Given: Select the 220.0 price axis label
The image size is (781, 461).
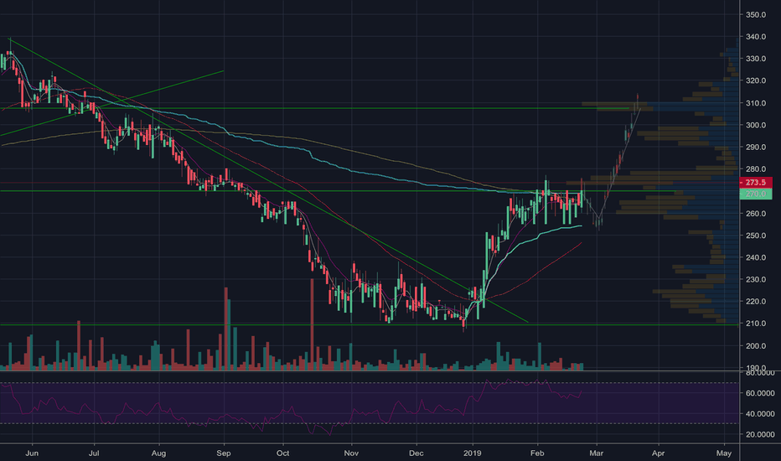Looking at the screenshot, I should [756, 301].
